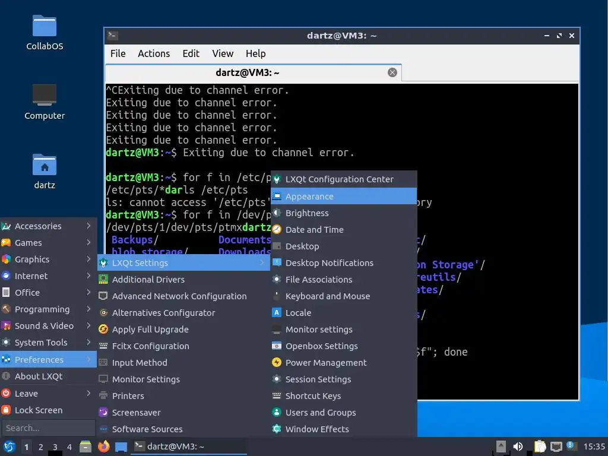
Task: Select the LXQt Settings submenu
Action: click(183, 263)
